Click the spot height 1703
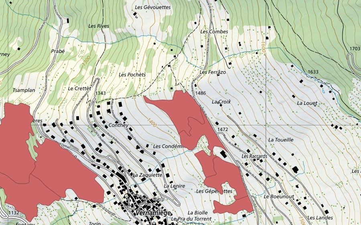 (x=355, y=49)
